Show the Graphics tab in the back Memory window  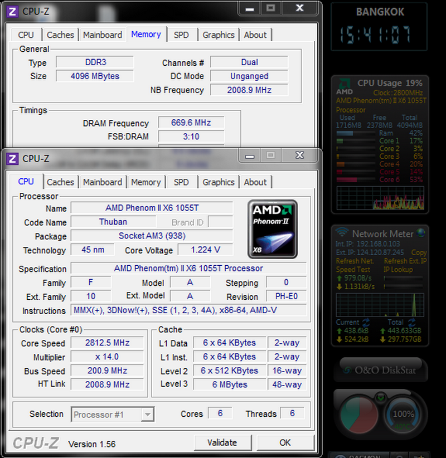(219, 35)
